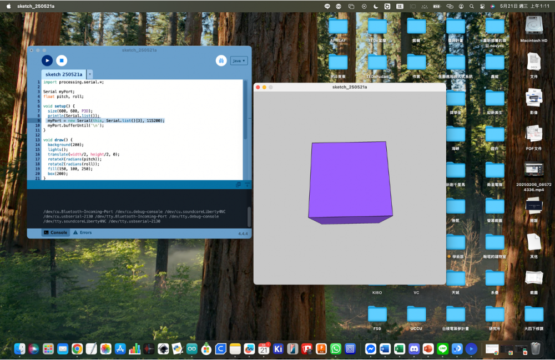555x360 pixels.
Task: Open Discord from the Dock
Action: [x=413, y=349]
